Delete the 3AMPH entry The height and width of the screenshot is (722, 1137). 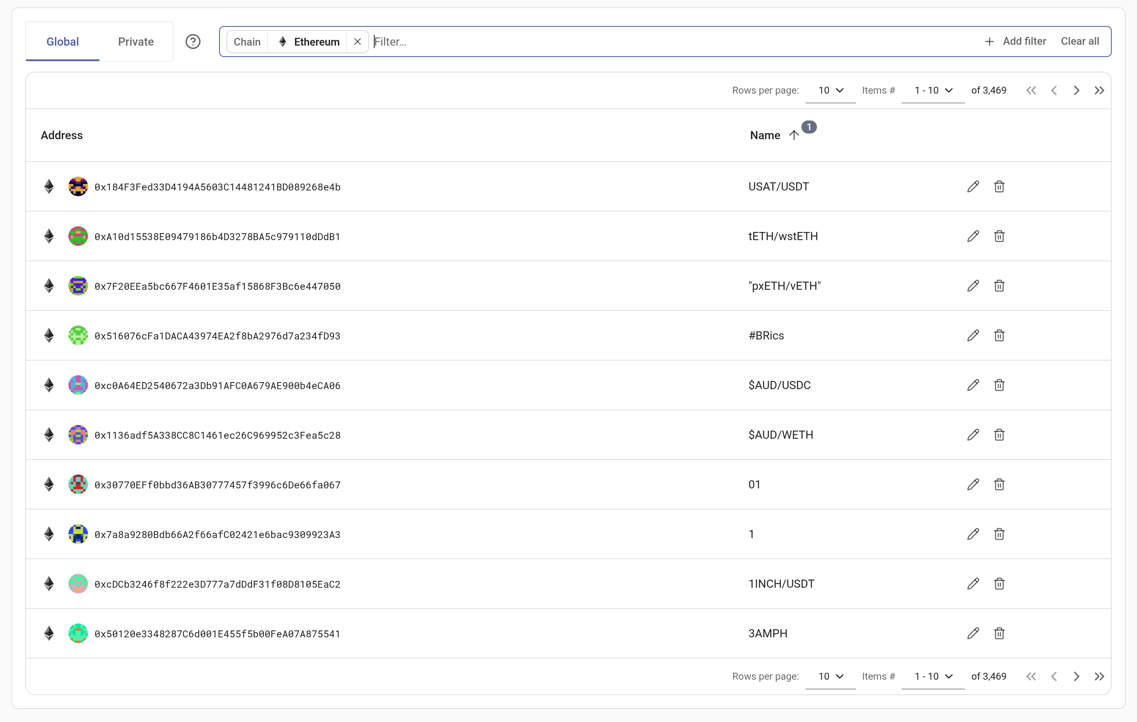tap(999, 633)
